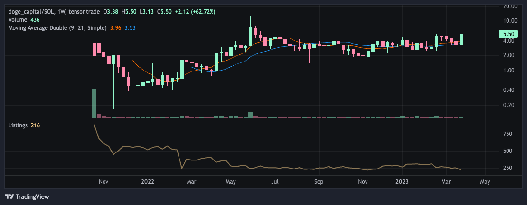This screenshot has height=205, width=527.
Task: Click the 1.00 price axis label
Action: coord(509,71)
